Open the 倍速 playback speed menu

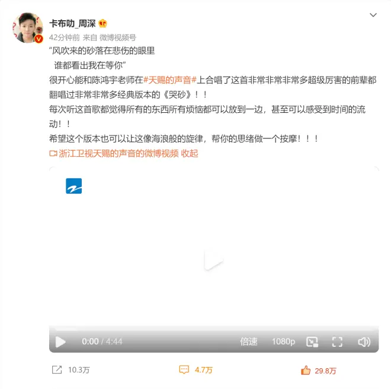249,341
